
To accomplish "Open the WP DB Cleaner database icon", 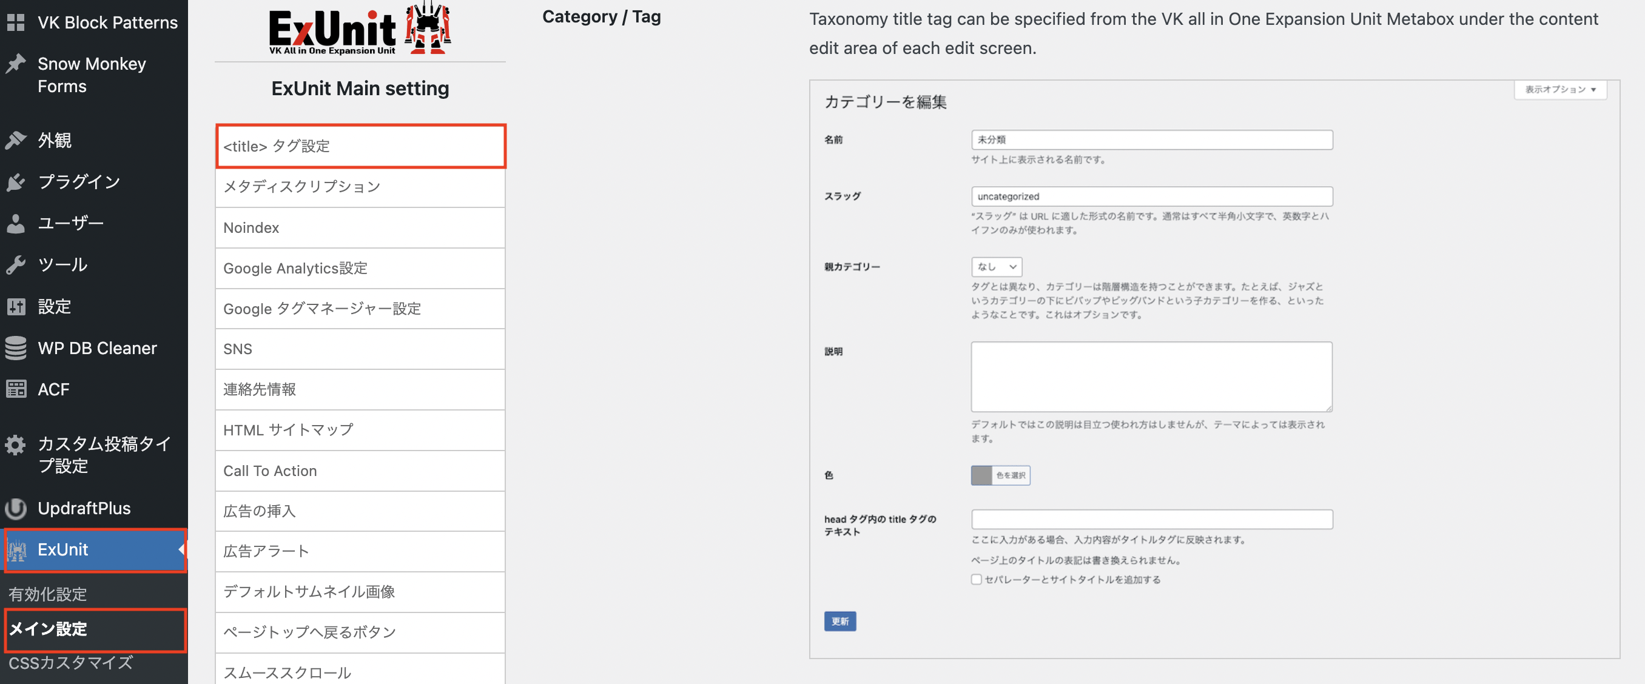I will click(16, 348).
